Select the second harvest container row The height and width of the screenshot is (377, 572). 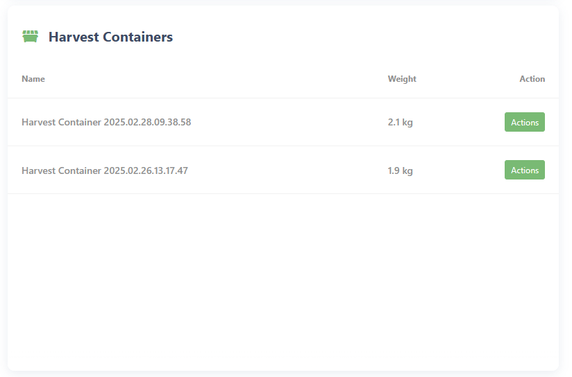point(278,170)
